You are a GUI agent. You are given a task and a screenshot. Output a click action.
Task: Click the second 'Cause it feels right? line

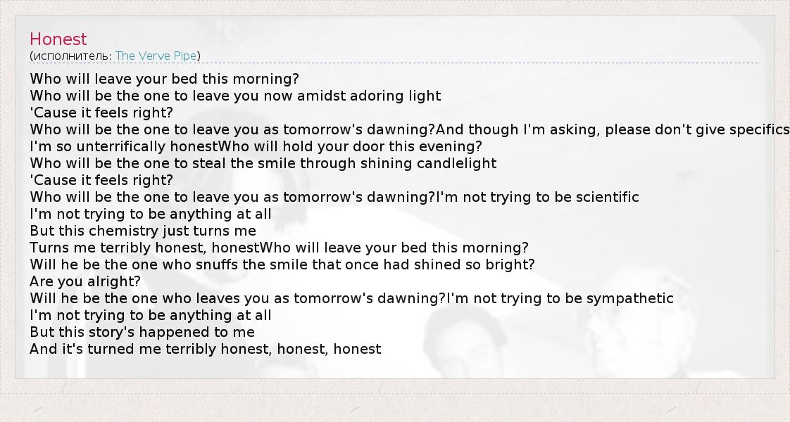point(101,180)
